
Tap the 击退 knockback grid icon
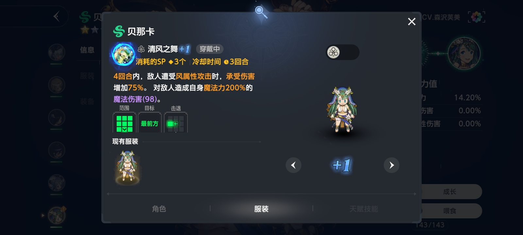pyautogui.click(x=176, y=123)
